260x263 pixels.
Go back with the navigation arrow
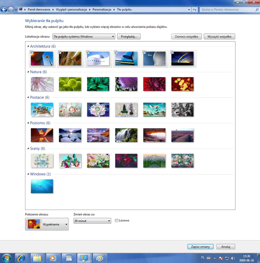(x=4, y=10)
